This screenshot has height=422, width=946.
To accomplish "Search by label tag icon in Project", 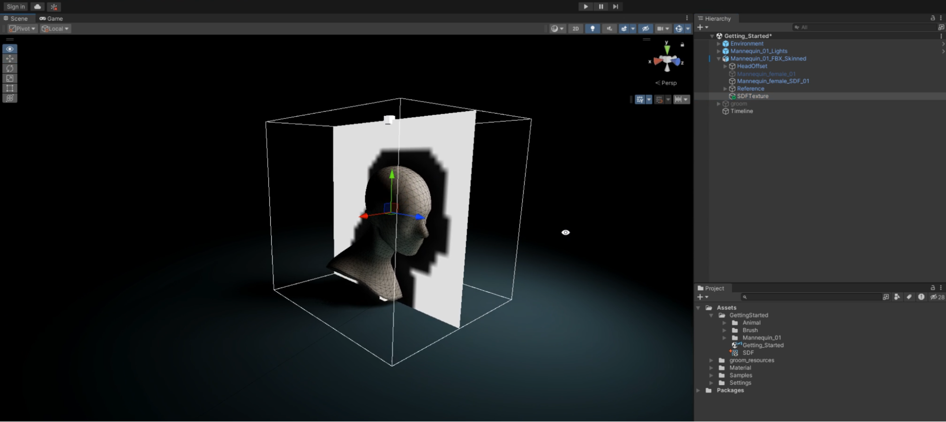I will [909, 297].
